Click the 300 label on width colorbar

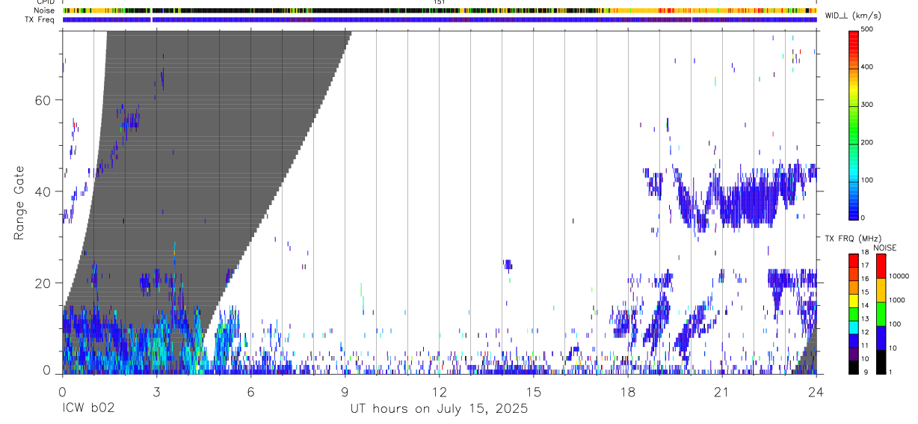[867, 105]
